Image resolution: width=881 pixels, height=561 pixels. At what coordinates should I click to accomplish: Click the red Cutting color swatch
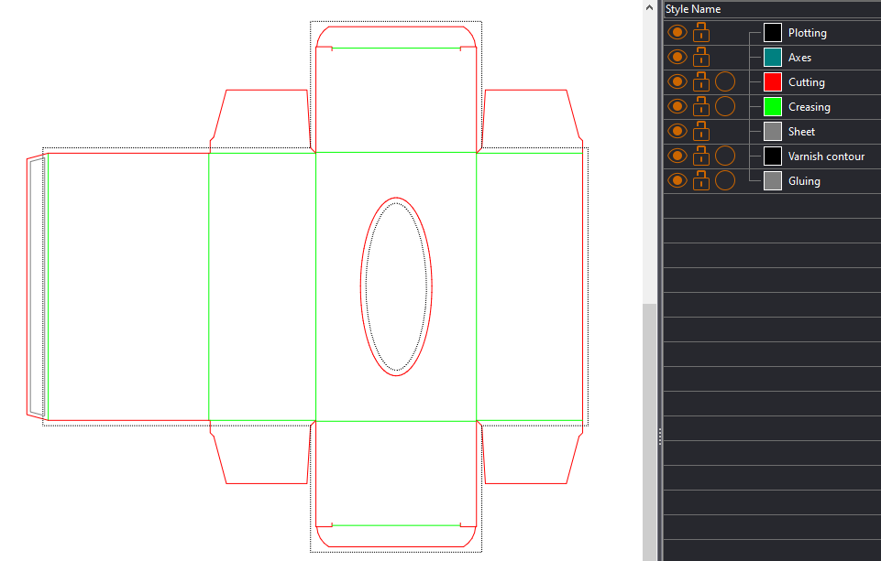[x=773, y=81]
